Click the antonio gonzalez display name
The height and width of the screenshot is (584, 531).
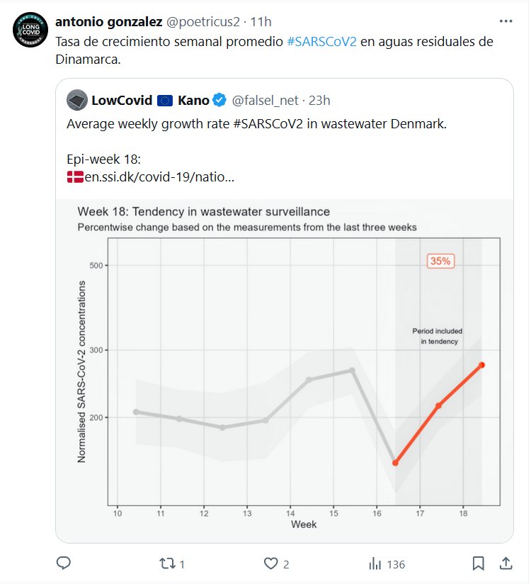pyautogui.click(x=108, y=23)
